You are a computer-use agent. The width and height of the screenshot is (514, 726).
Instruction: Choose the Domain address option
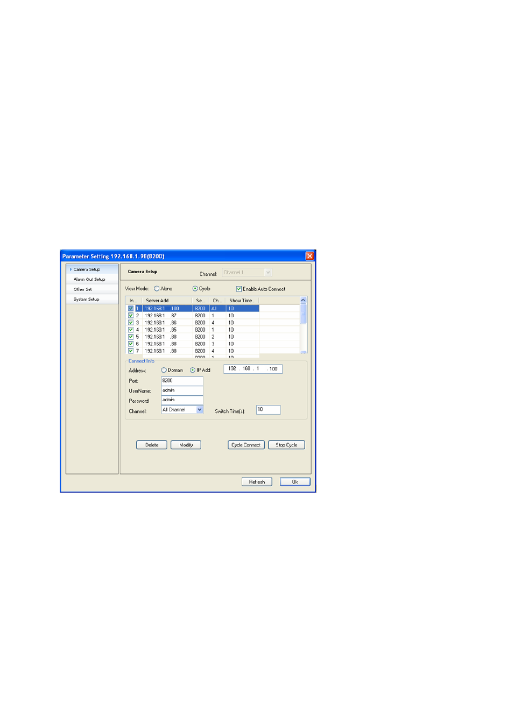[x=164, y=370]
